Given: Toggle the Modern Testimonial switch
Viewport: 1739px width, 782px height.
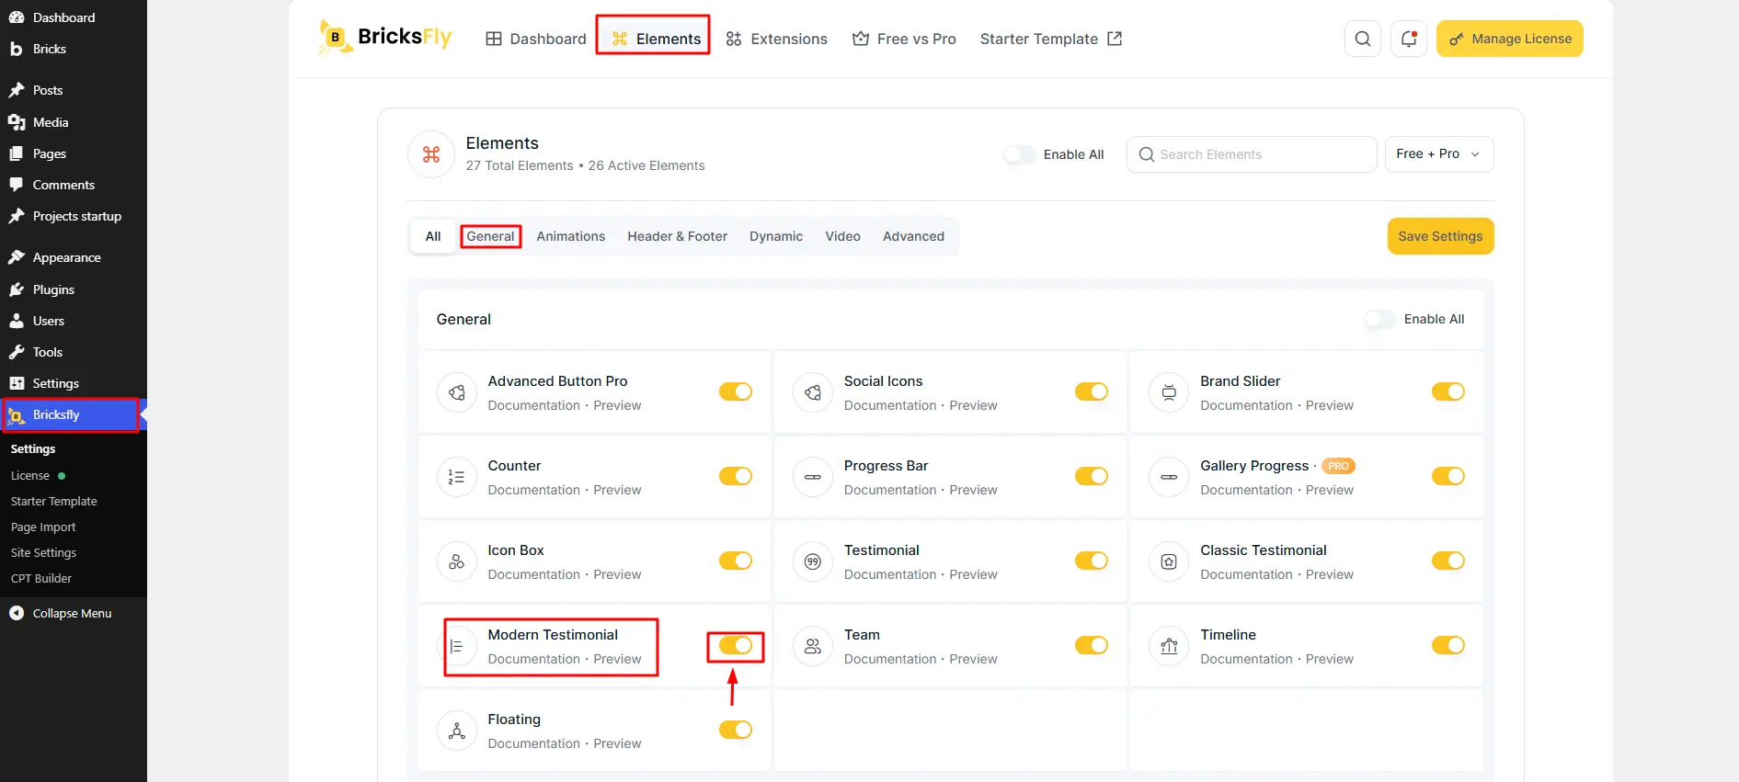Looking at the screenshot, I should (x=736, y=645).
